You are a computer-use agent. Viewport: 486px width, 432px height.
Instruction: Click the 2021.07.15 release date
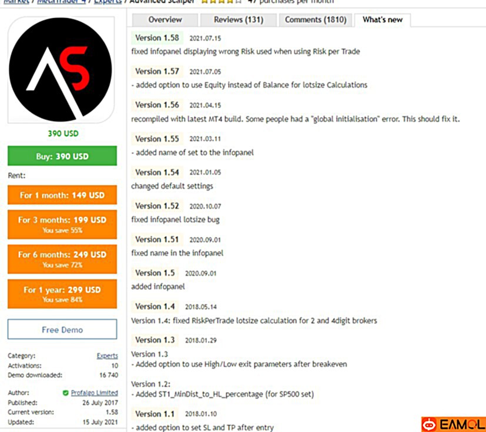point(205,38)
